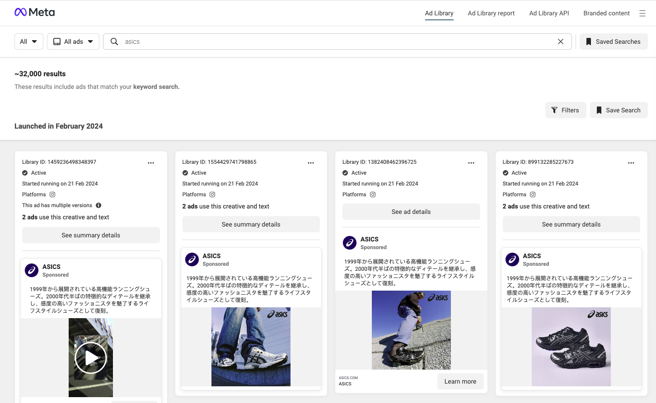Click the Launched in February 2024 heading
The width and height of the screenshot is (656, 403).
tap(59, 126)
